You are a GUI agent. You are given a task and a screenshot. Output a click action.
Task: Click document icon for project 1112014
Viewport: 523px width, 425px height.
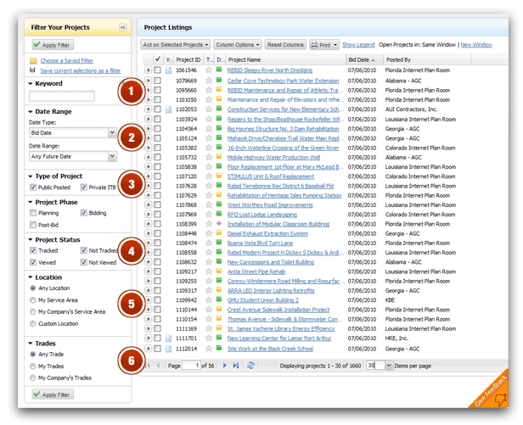pyautogui.click(x=169, y=349)
